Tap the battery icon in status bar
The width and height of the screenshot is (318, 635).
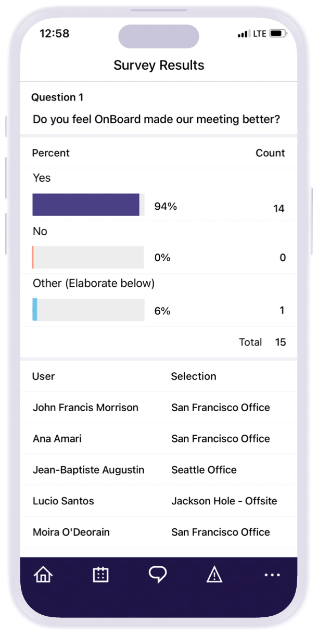tap(278, 34)
